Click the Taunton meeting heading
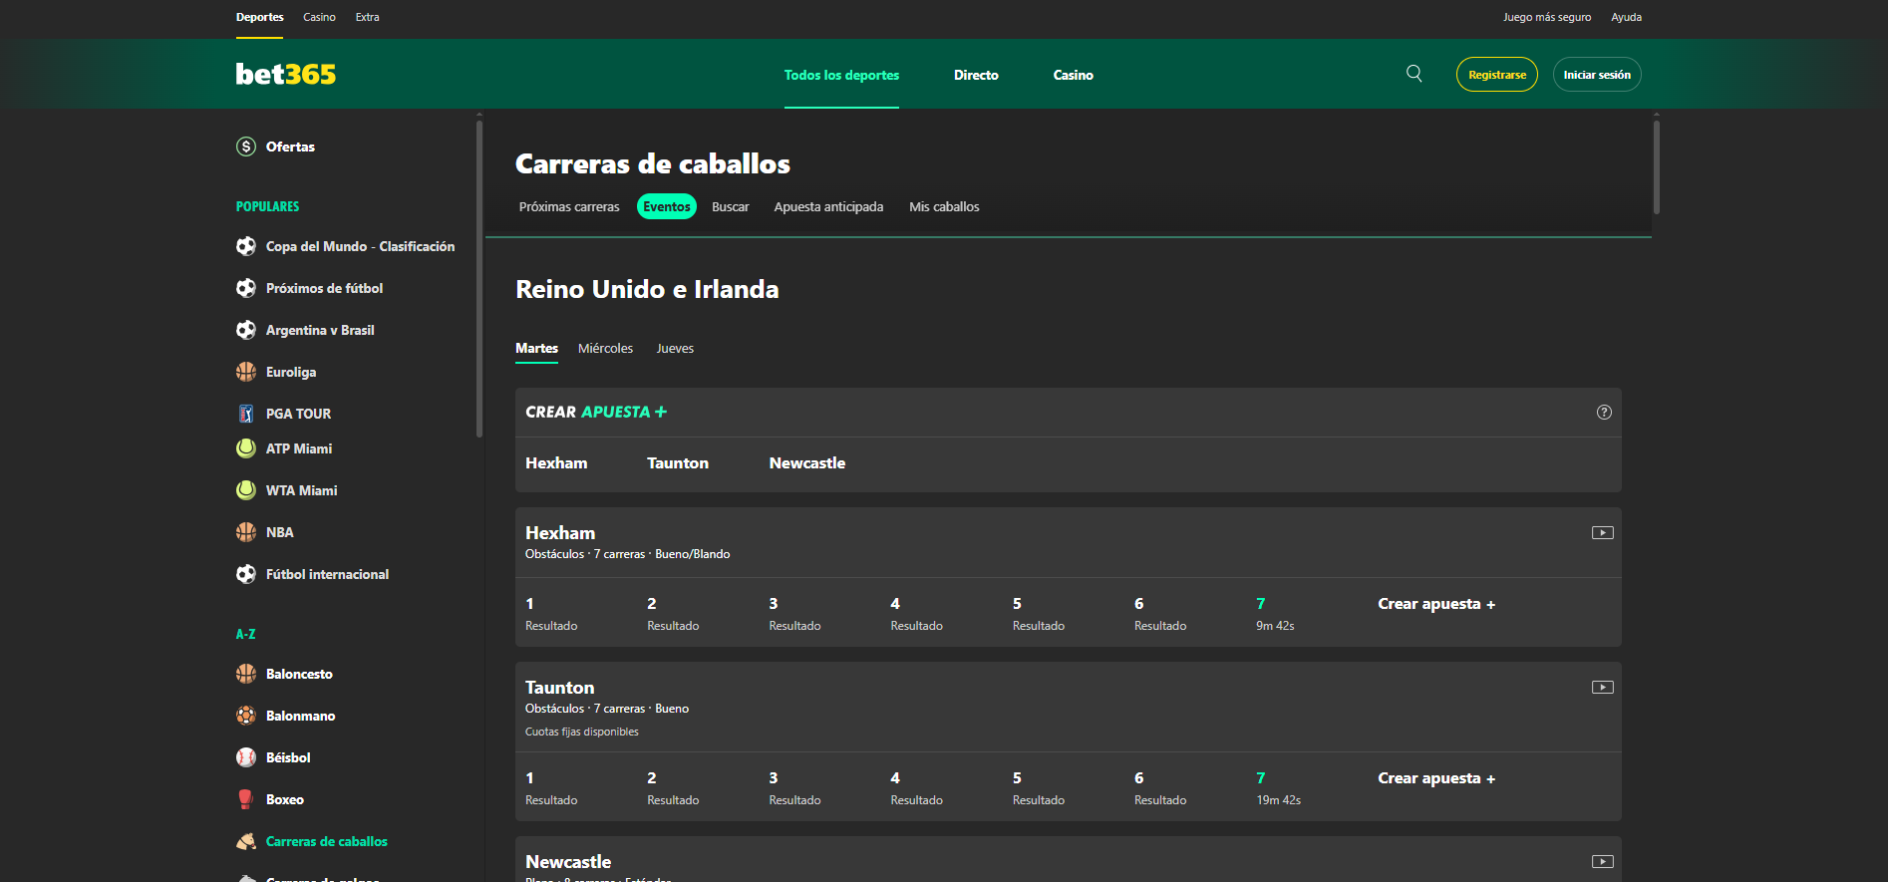 pos(559,688)
